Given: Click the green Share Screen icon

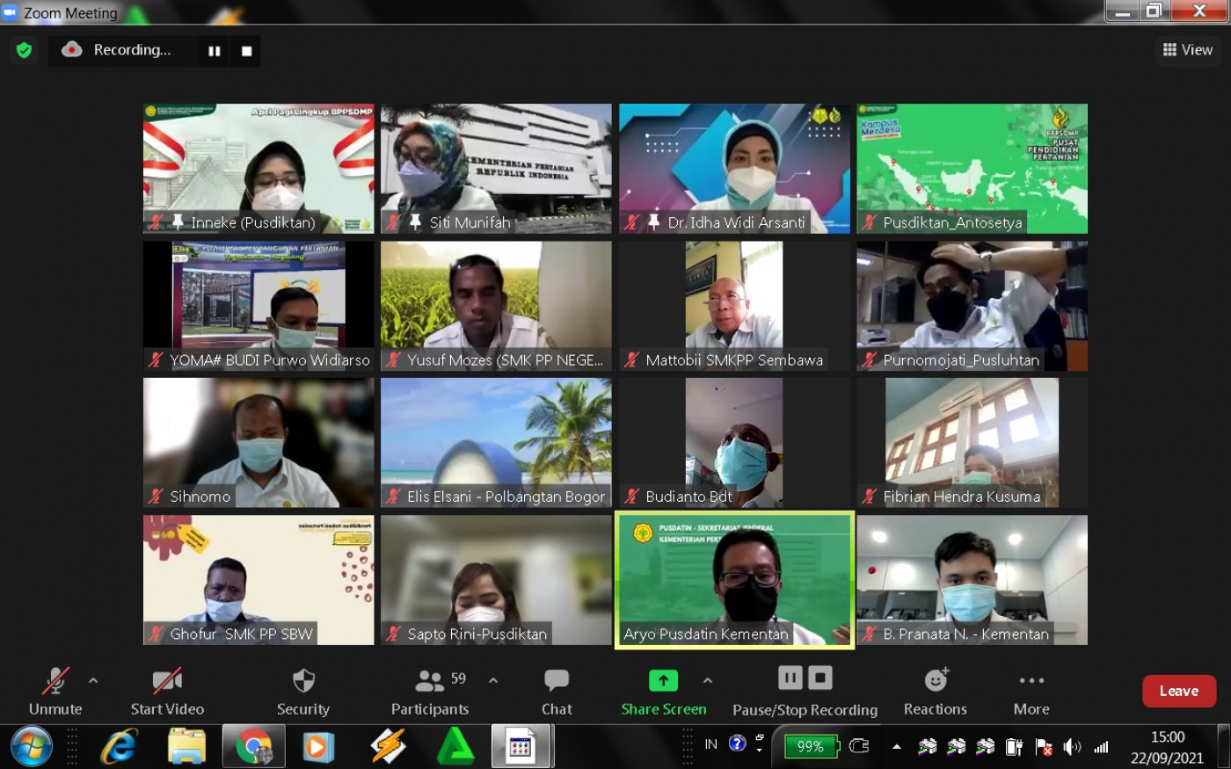Looking at the screenshot, I should pos(663,680).
